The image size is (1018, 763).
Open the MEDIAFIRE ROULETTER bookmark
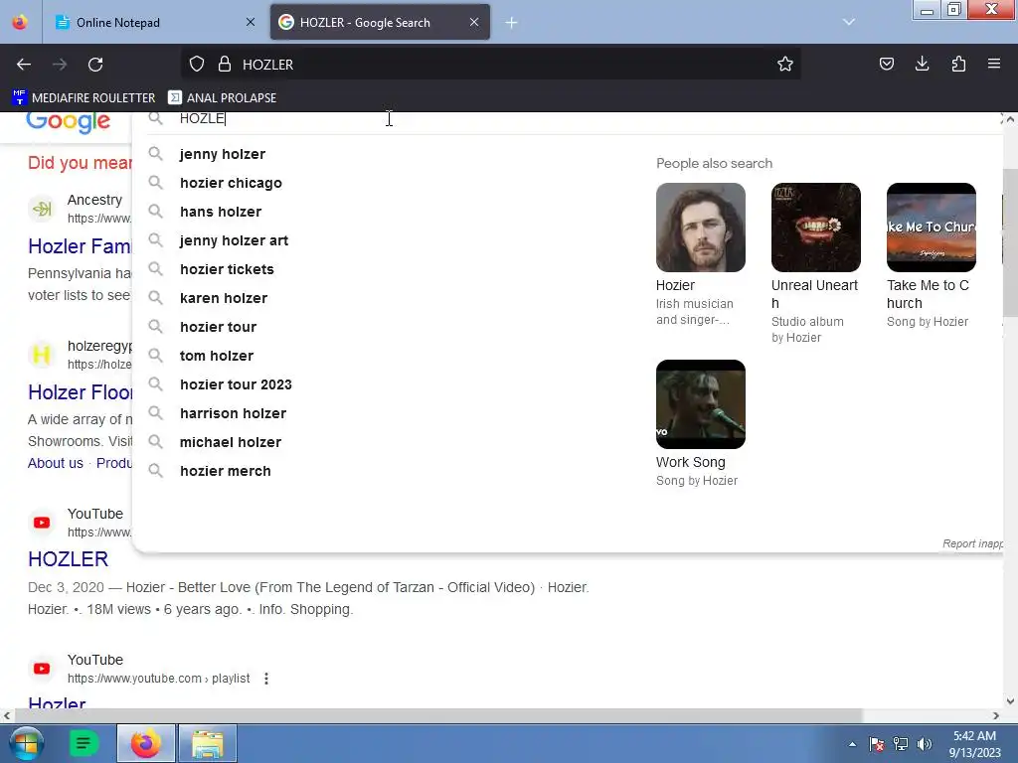[x=84, y=98]
